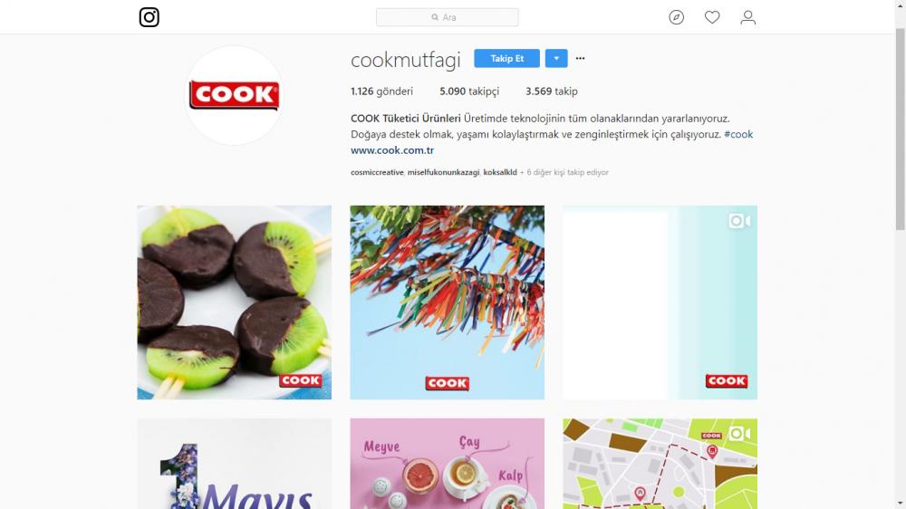Open the 1 Mayıs post thumbnail

tap(234, 464)
